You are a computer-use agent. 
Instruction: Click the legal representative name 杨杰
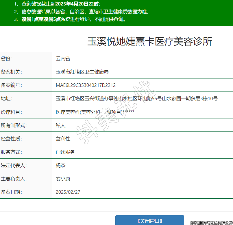pyautogui.click(x=61, y=165)
